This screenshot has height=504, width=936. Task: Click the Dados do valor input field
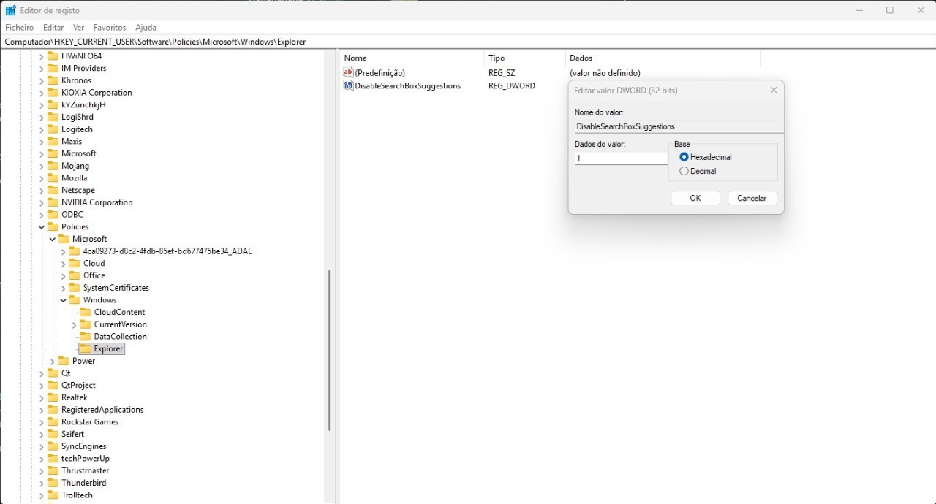620,159
